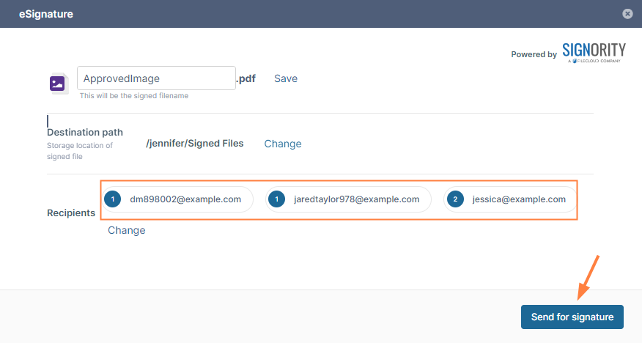Select the jessica@example.com recipient chip
The image size is (642, 343).
pos(519,199)
